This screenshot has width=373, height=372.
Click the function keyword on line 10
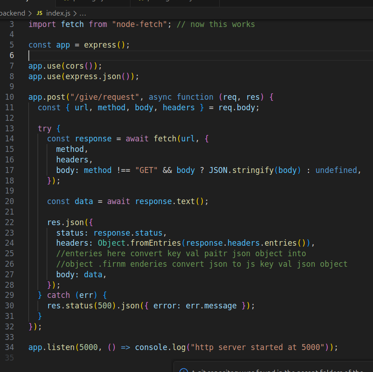tap(195, 97)
